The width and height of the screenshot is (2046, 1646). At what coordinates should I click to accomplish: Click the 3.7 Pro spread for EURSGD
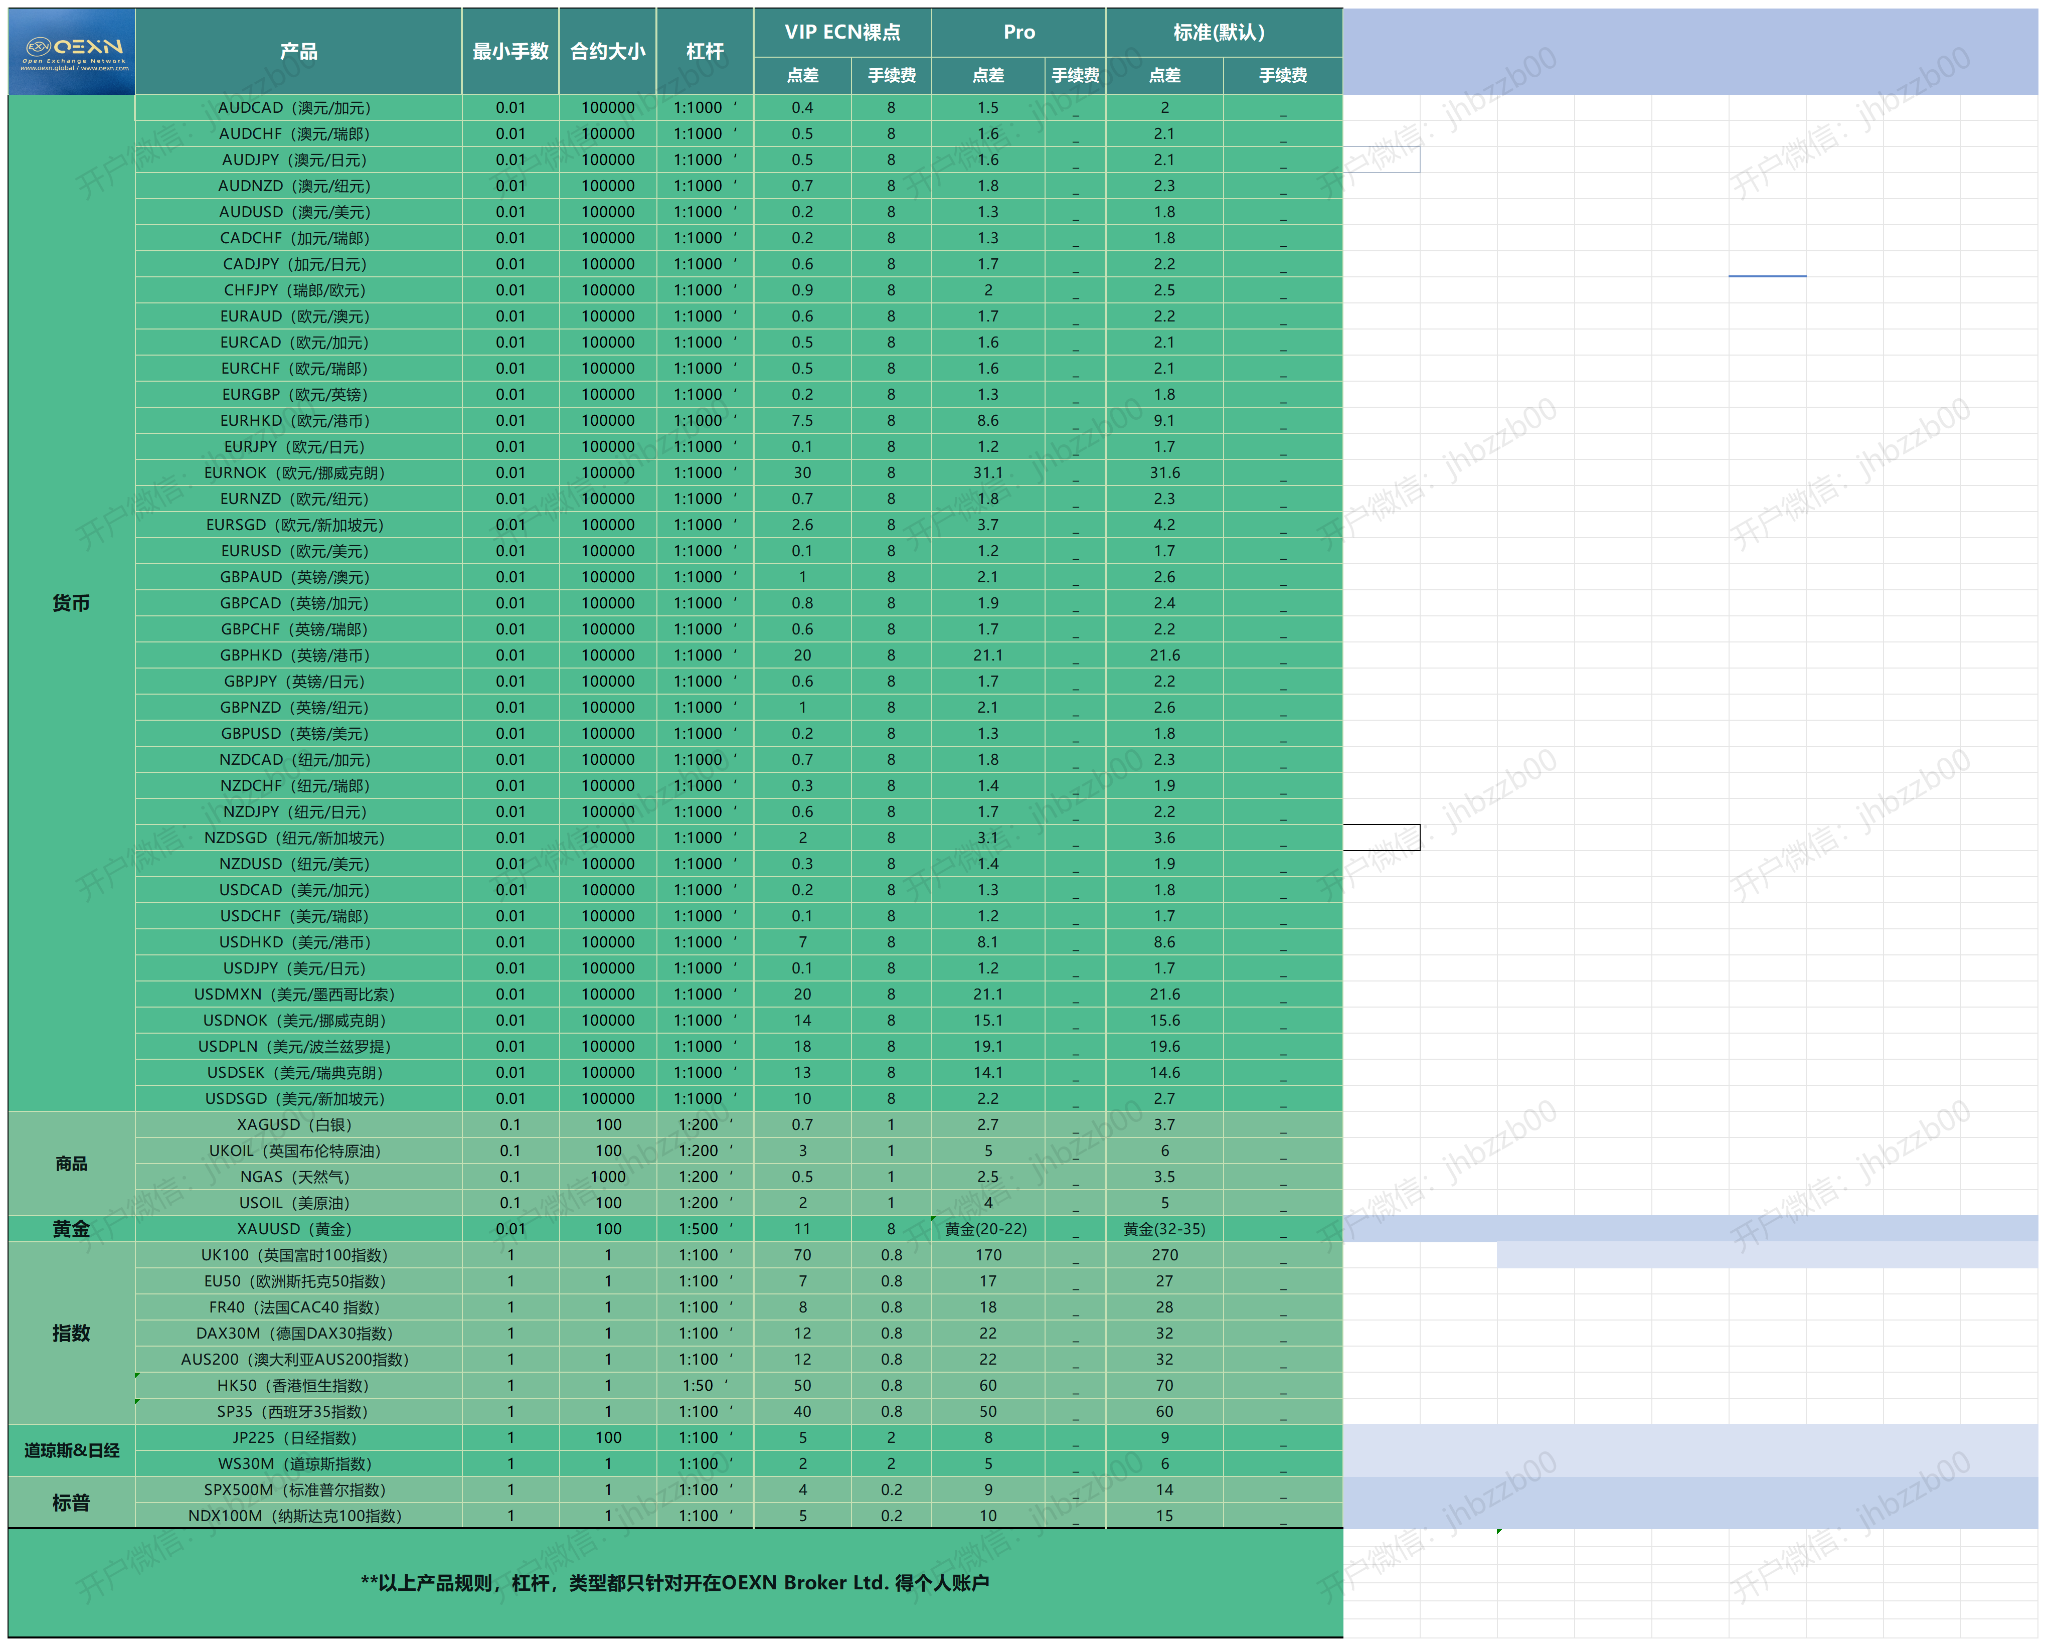tap(988, 525)
